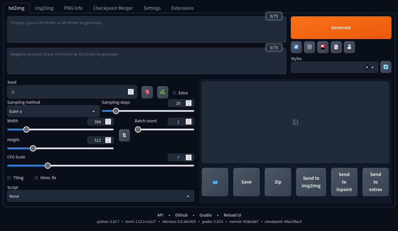Click into the Negative prompt text area

(147, 61)
